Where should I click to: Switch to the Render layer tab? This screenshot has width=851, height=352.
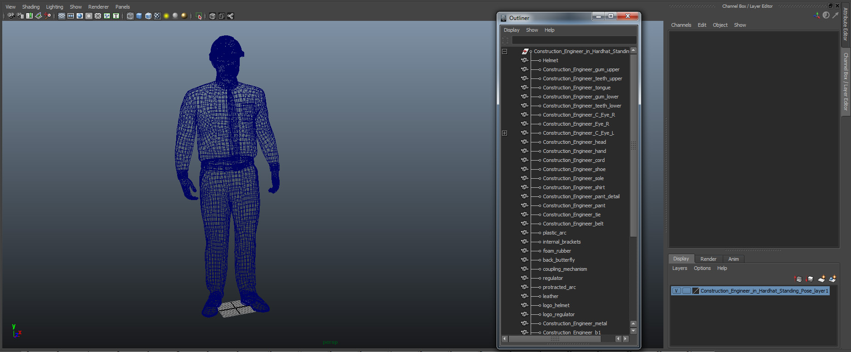[708, 259]
